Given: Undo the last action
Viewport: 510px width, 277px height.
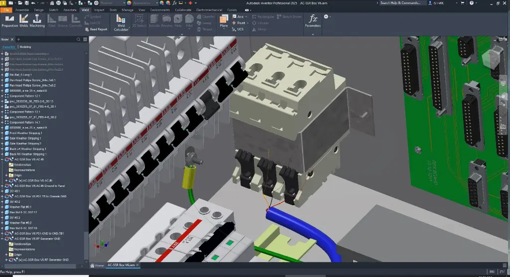Looking at the screenshot, I should (x=33, y=3).
